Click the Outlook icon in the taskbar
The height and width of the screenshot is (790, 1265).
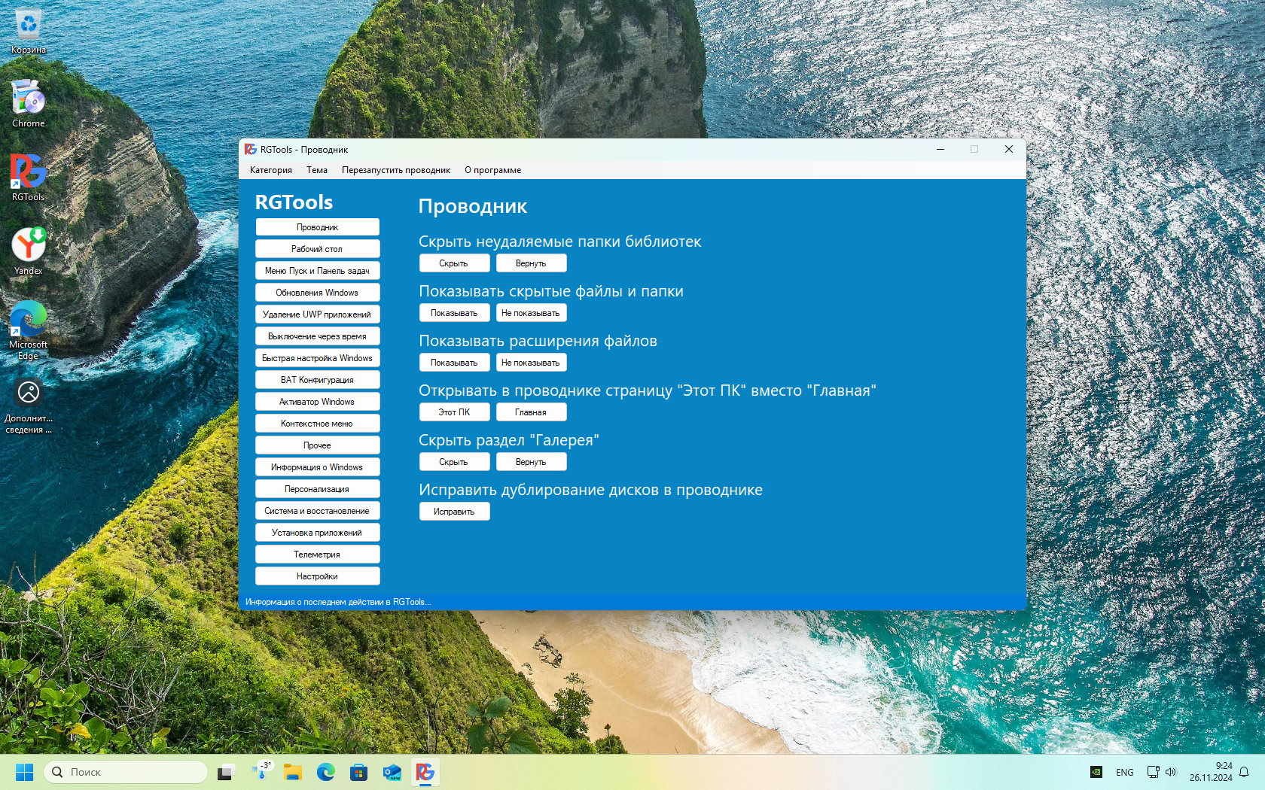tap(392, 772)
